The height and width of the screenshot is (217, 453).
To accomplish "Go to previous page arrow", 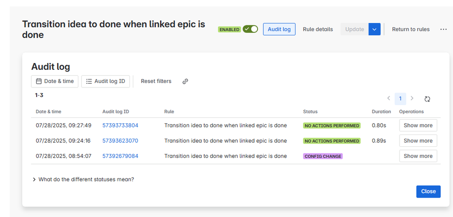I will click(389, 98).
